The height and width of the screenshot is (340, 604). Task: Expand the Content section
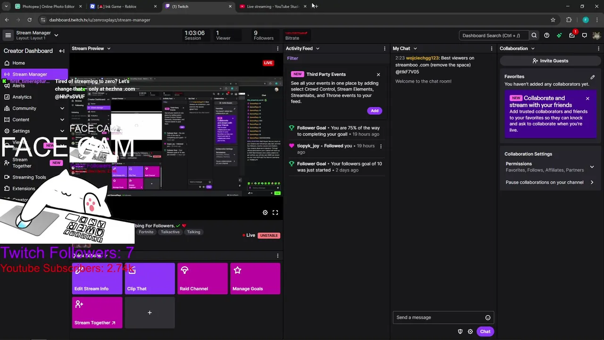point(62,119)
